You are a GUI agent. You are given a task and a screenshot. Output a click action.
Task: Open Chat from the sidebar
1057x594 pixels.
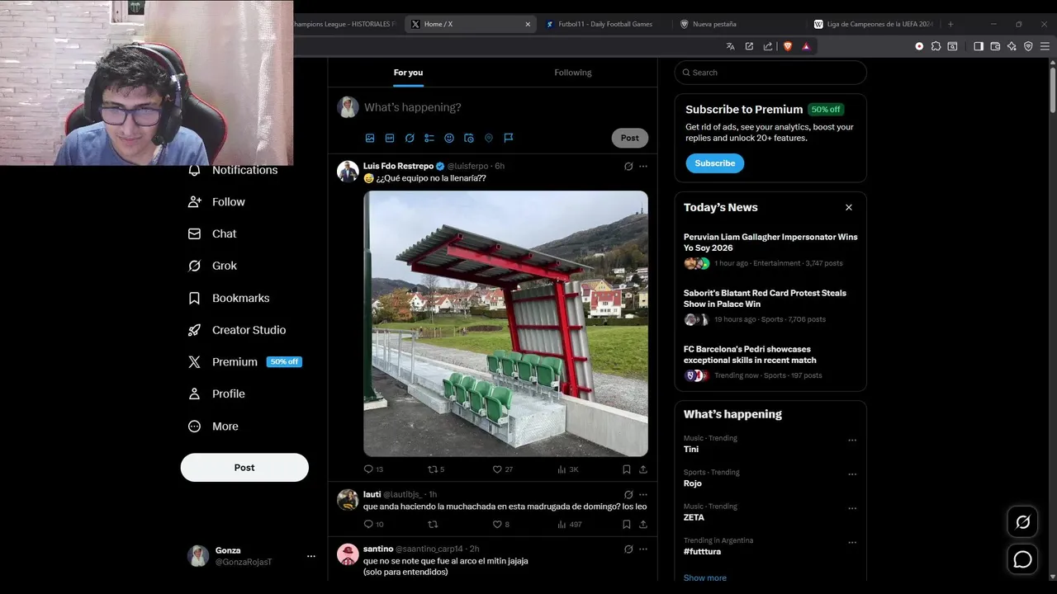[x=212, y=233]
